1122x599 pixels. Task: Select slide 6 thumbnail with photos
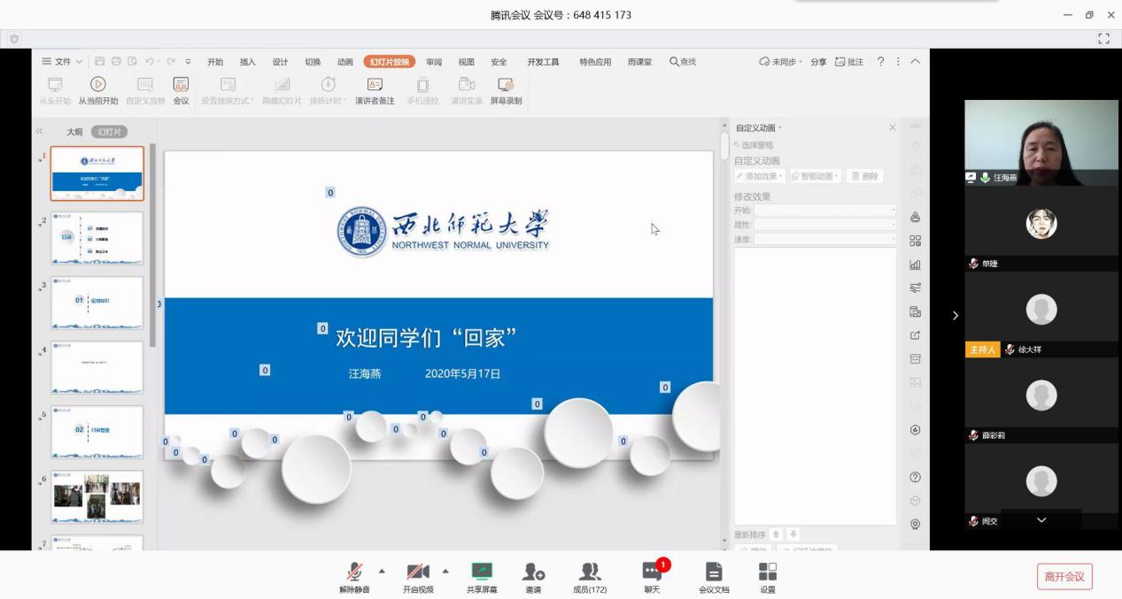(x=97, y=497)
